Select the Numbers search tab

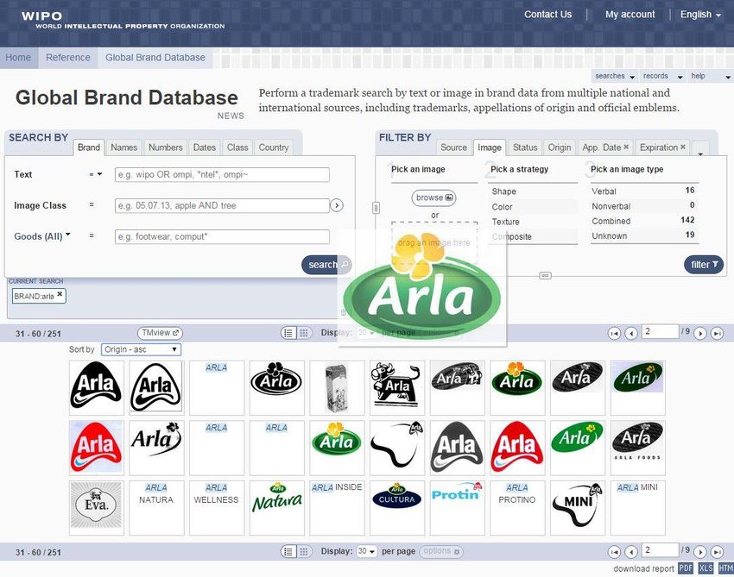point(165,147)
